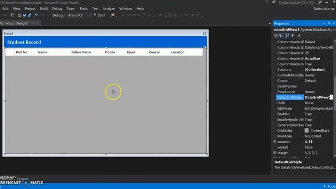The width and height of the screenshot is (336, 189).
Task: Open the View menu
Action: pos(16,8)
